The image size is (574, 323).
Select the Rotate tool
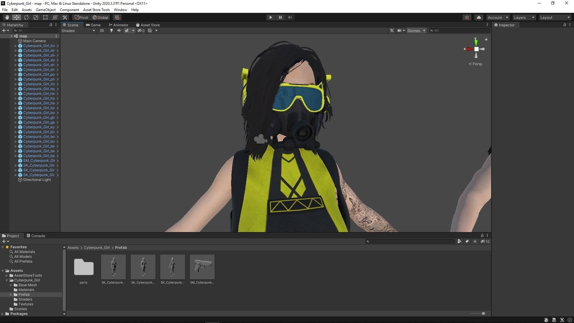coord(26,17)
